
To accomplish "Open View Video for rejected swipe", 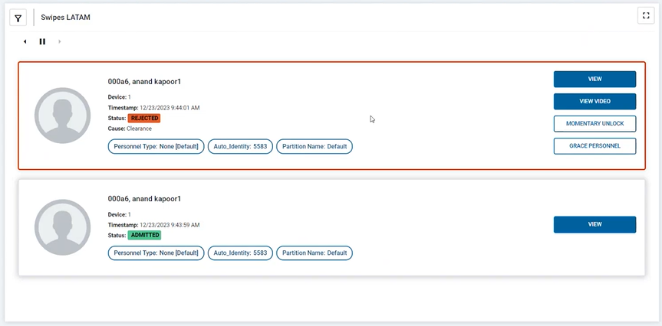I will [x=594, y=101].
